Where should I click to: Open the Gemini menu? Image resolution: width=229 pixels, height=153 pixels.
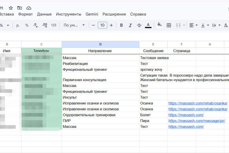92,14
